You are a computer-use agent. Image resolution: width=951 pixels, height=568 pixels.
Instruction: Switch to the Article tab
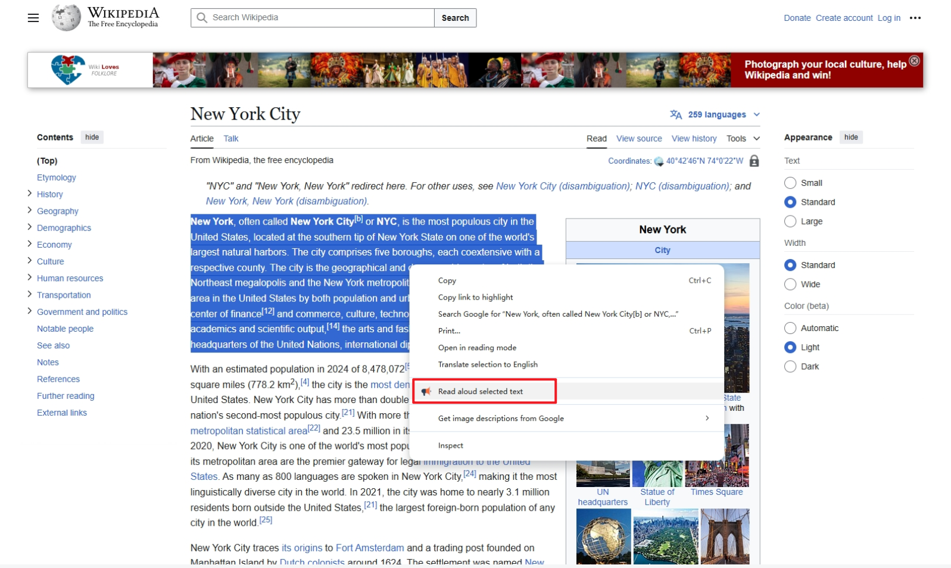(202, 139)
